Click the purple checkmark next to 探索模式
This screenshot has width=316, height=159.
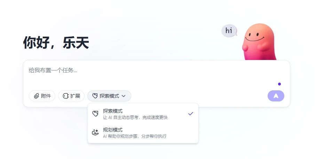(x=191, y=114)
